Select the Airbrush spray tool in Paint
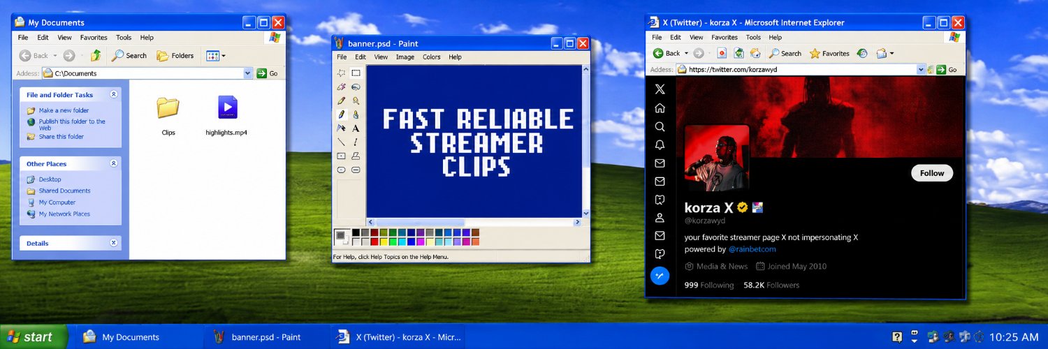The image size is (1048, 349). [342, 128]
